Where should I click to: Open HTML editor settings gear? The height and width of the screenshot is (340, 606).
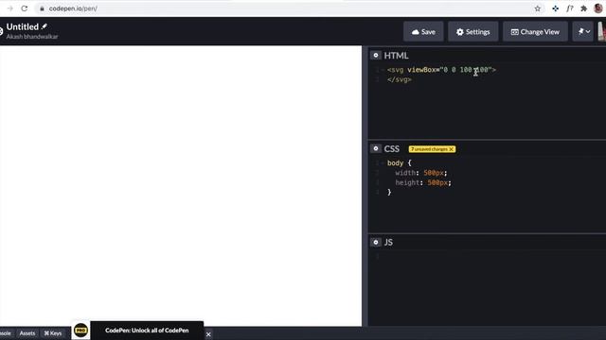(x=376, y=56)
